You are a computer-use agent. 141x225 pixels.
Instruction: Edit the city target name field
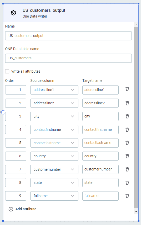100,116
